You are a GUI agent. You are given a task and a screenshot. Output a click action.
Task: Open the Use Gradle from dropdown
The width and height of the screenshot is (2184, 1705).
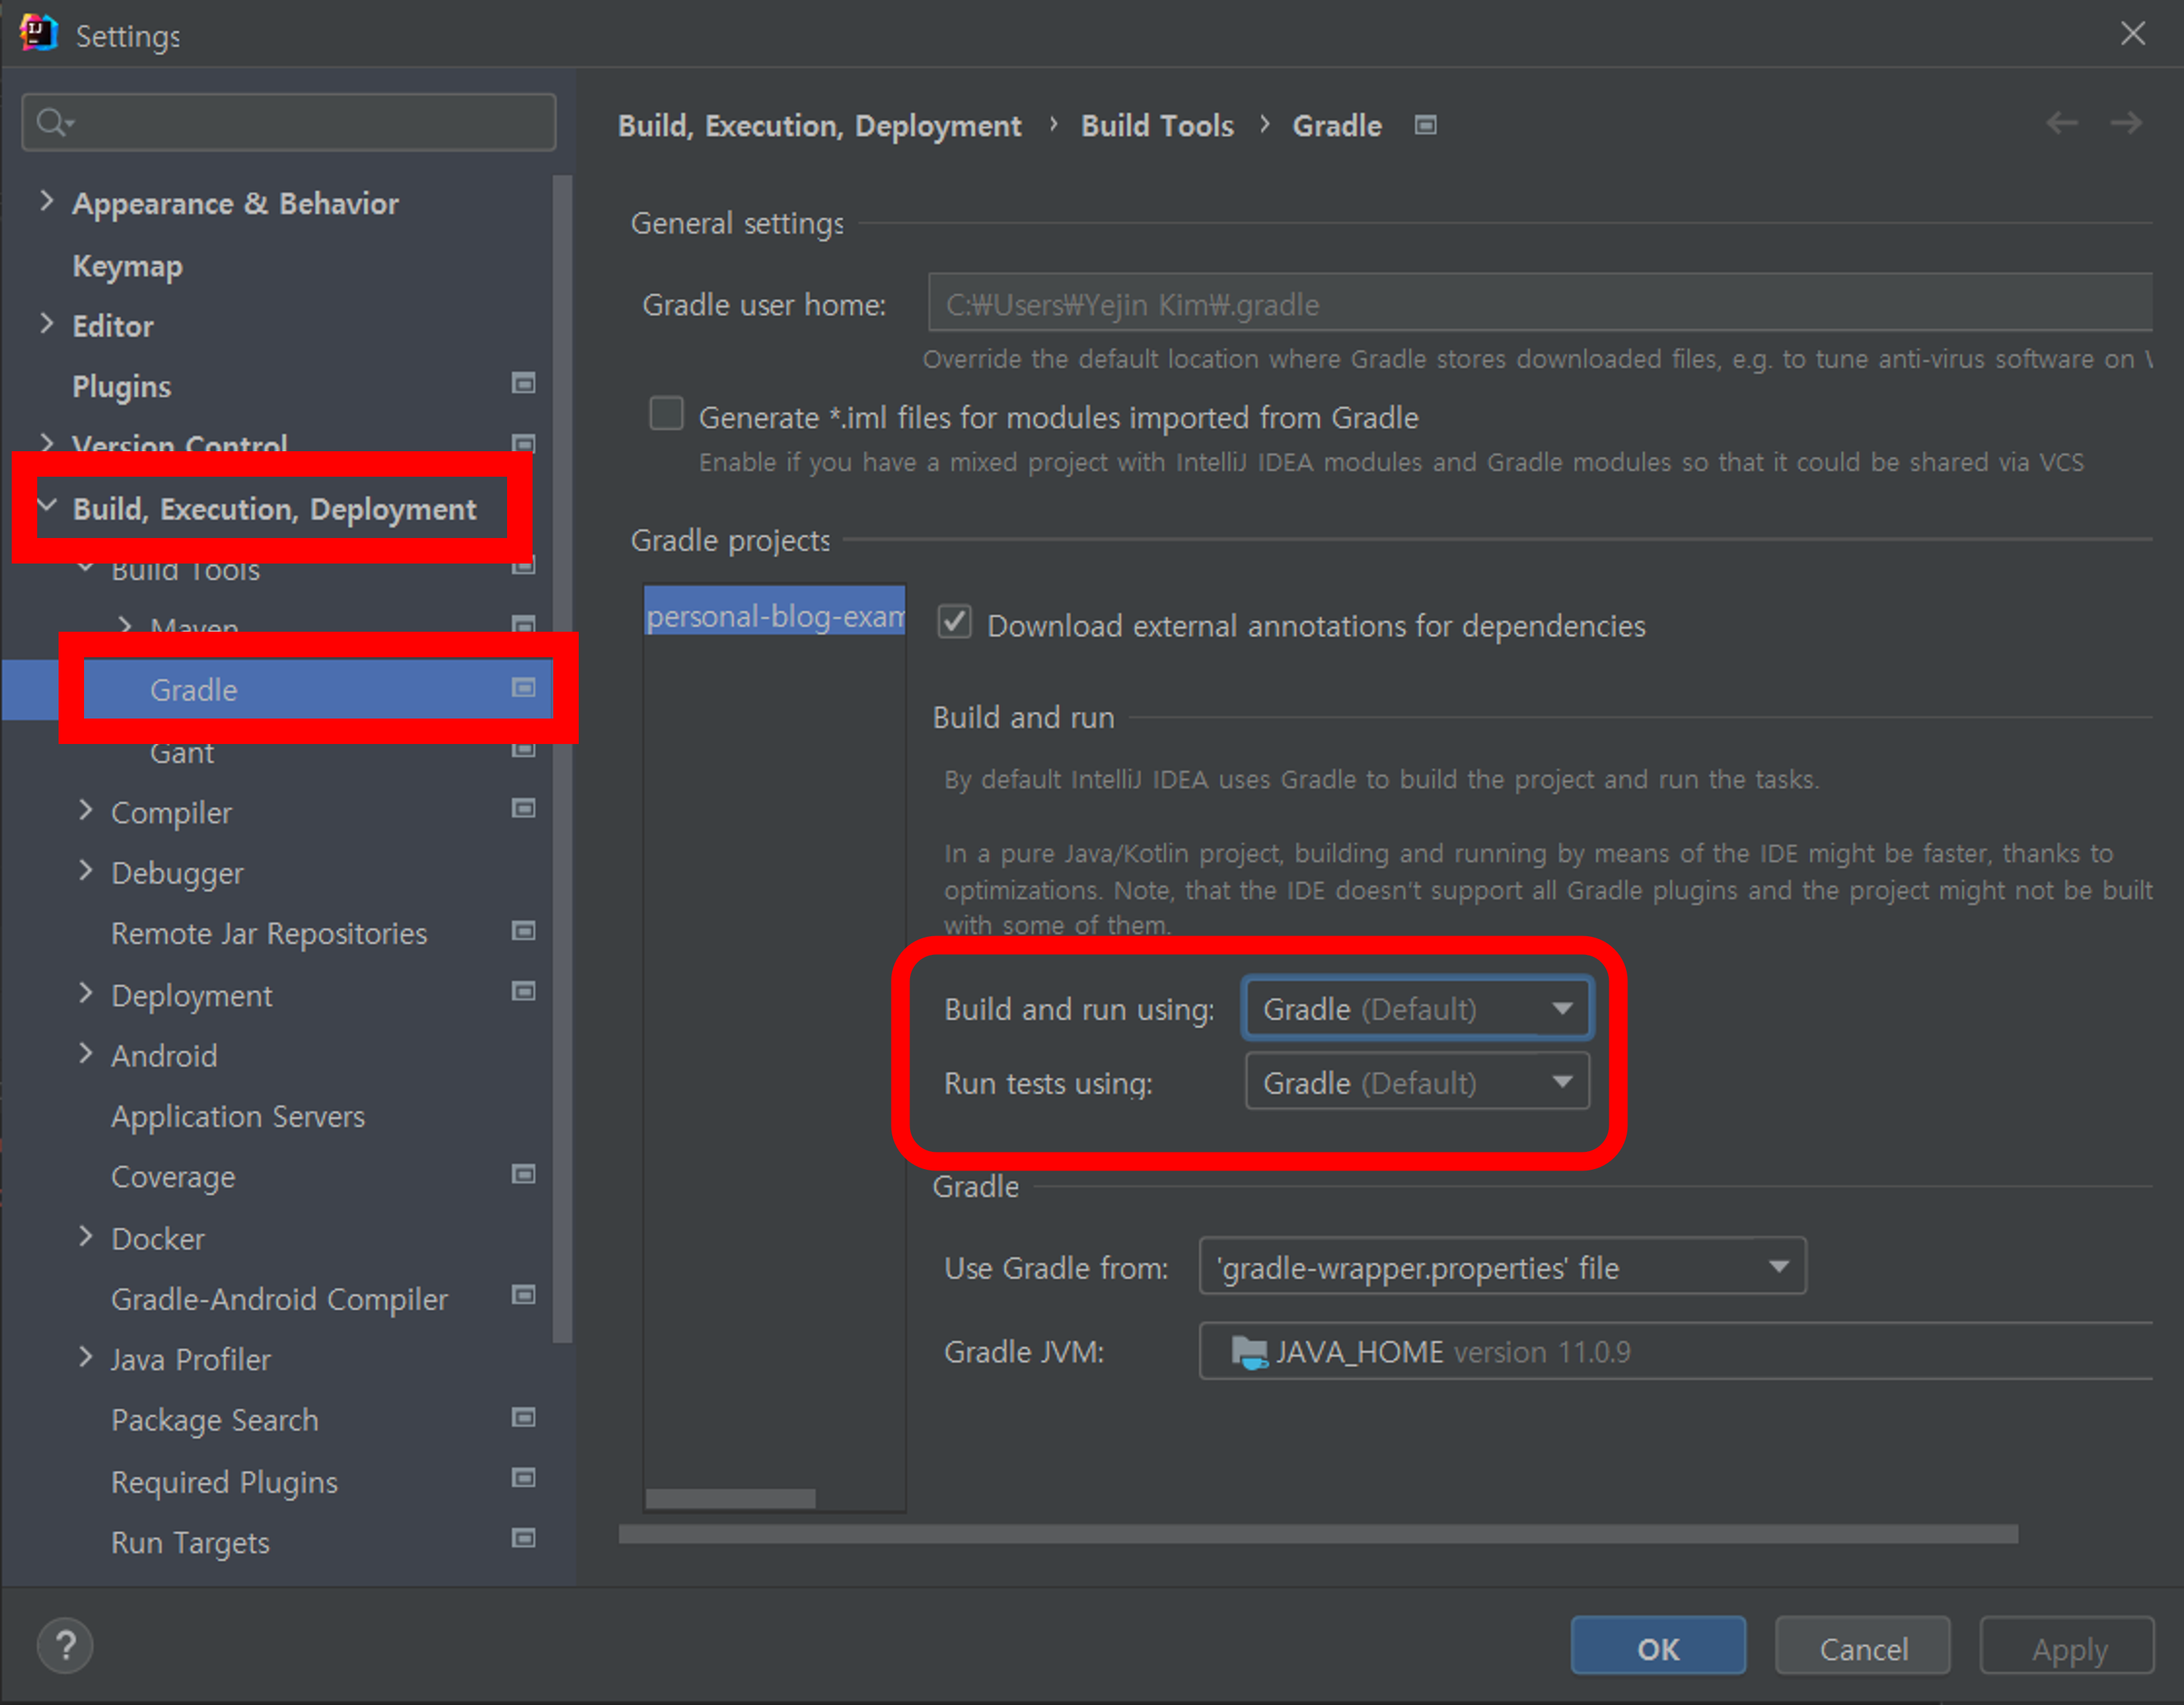click(x=1501, y=1267)
